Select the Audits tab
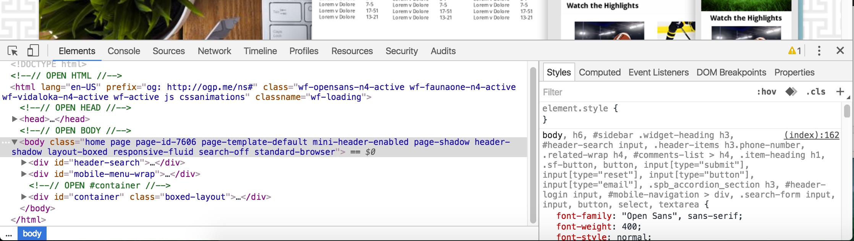The width and height of the screenshot is (854, 241). [443, 51]
